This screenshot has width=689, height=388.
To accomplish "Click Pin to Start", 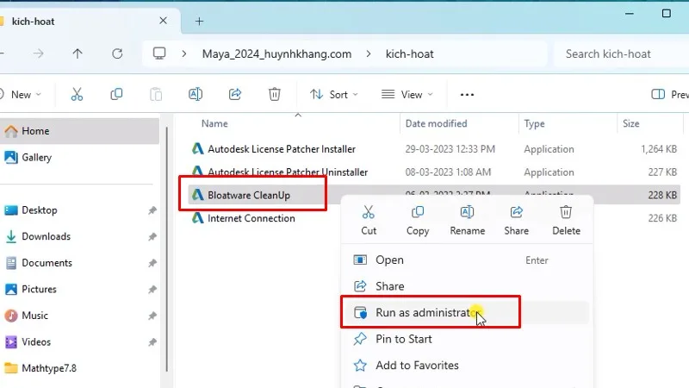I will click(465, 339).
